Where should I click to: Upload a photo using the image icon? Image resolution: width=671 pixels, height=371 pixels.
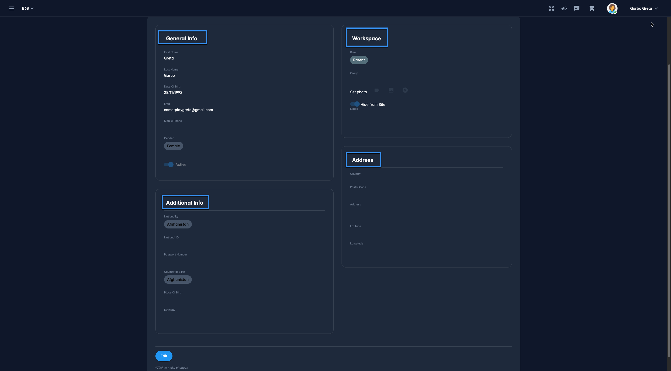[x=391, y=90]
